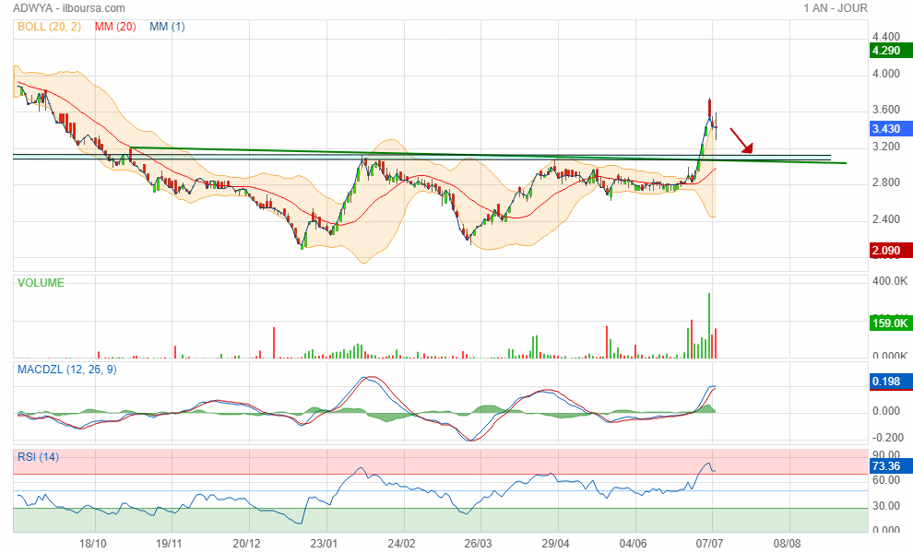Click the 04/06 date axis label
This screenshot has width=913, height=553.
(633, 544)
